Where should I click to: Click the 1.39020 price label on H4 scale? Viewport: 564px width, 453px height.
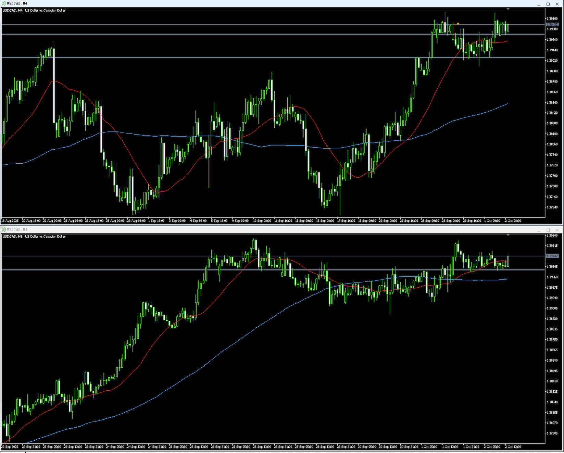click(552, 61)
